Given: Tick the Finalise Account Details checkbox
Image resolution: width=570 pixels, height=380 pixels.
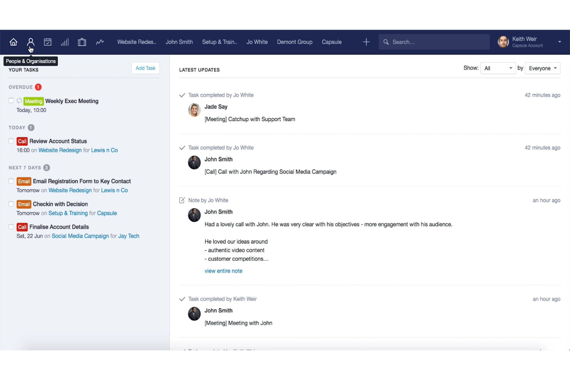Looking at the screenshot, I should pyautogui.click(x=11, y=227).
